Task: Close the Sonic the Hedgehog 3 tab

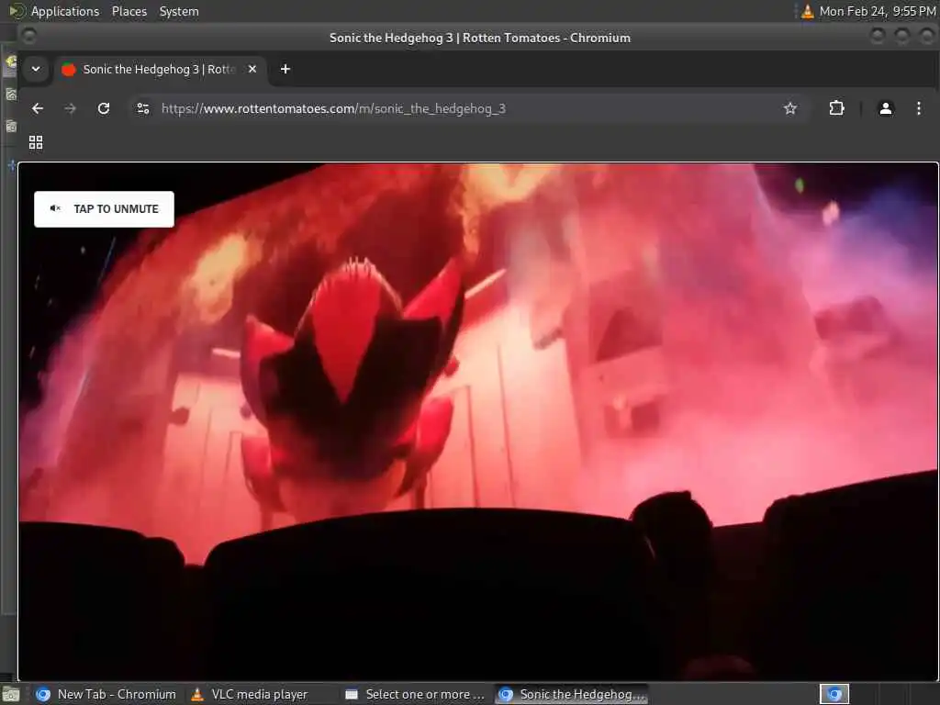Action: (252, 70)
